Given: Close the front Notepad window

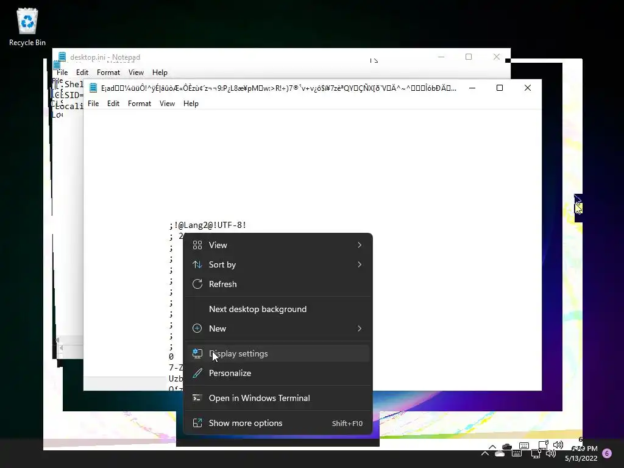Looking at the screenshot, I should (527, 88).
